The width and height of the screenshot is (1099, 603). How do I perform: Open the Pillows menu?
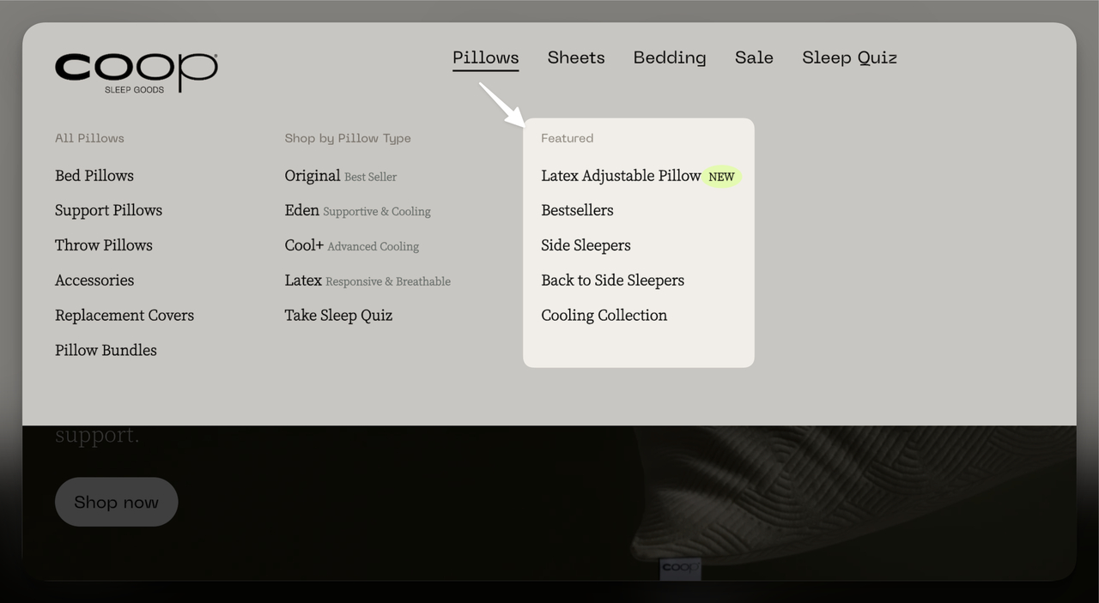pyautogui.click(x=485, y=57)
